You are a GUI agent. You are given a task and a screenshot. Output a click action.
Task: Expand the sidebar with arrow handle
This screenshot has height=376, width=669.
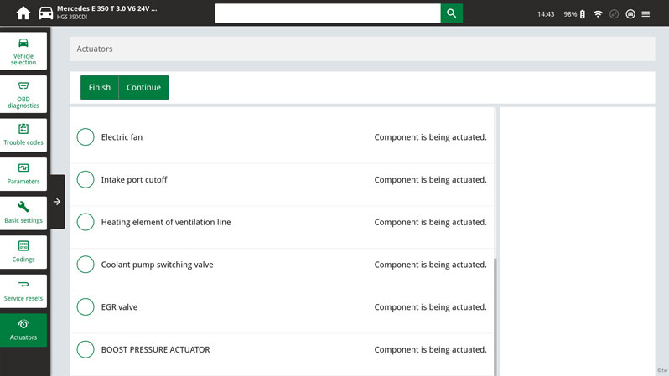[x=57, y=202]
